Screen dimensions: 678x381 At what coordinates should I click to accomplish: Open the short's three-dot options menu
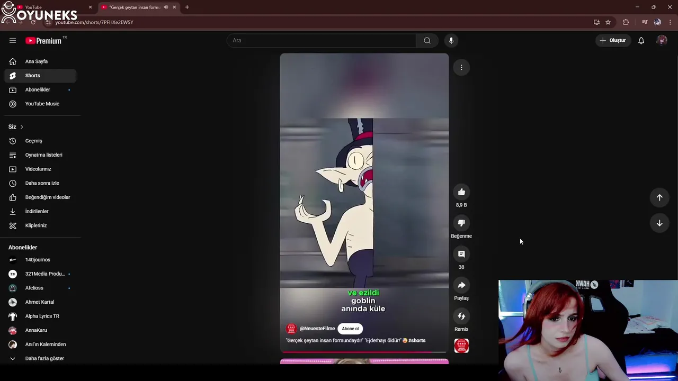coord(461,67)
